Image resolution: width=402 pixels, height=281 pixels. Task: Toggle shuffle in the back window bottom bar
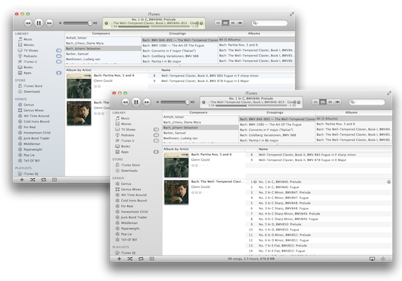click(x=33, y=179)
